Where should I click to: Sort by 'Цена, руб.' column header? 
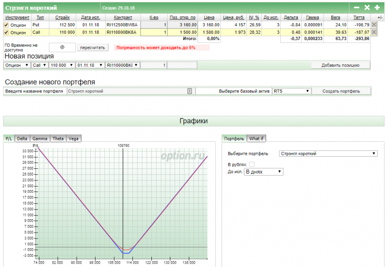point(234,17)
